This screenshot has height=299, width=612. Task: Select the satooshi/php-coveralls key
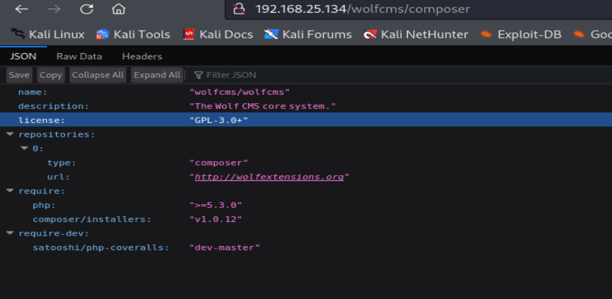coord(101,247)
